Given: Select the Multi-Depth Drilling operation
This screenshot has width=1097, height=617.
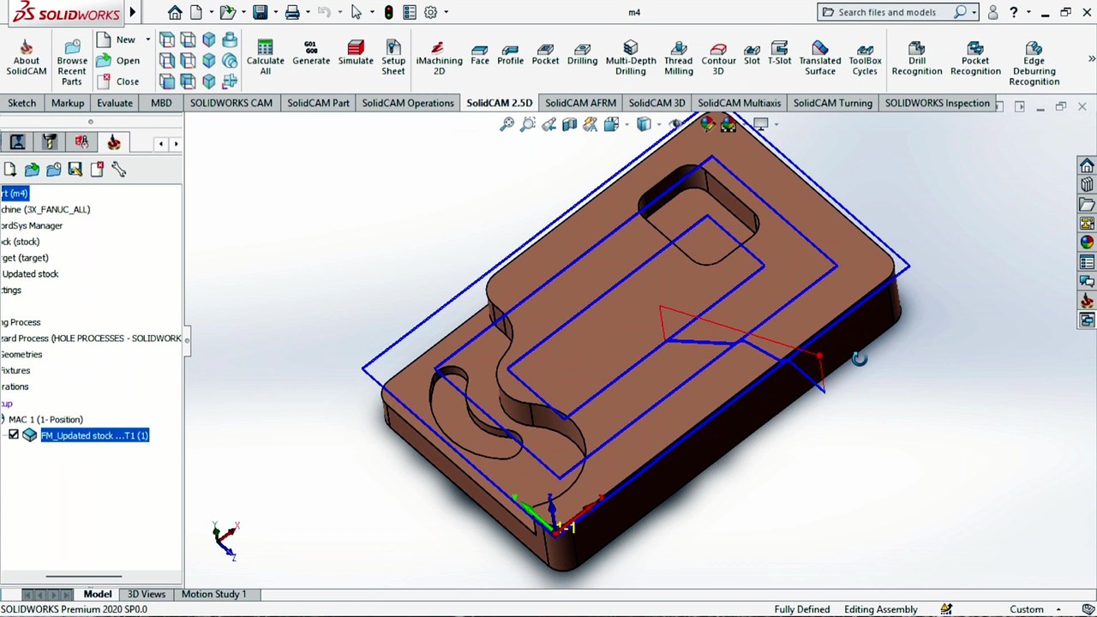Looking at the screenshot, I should click(631, 58).
